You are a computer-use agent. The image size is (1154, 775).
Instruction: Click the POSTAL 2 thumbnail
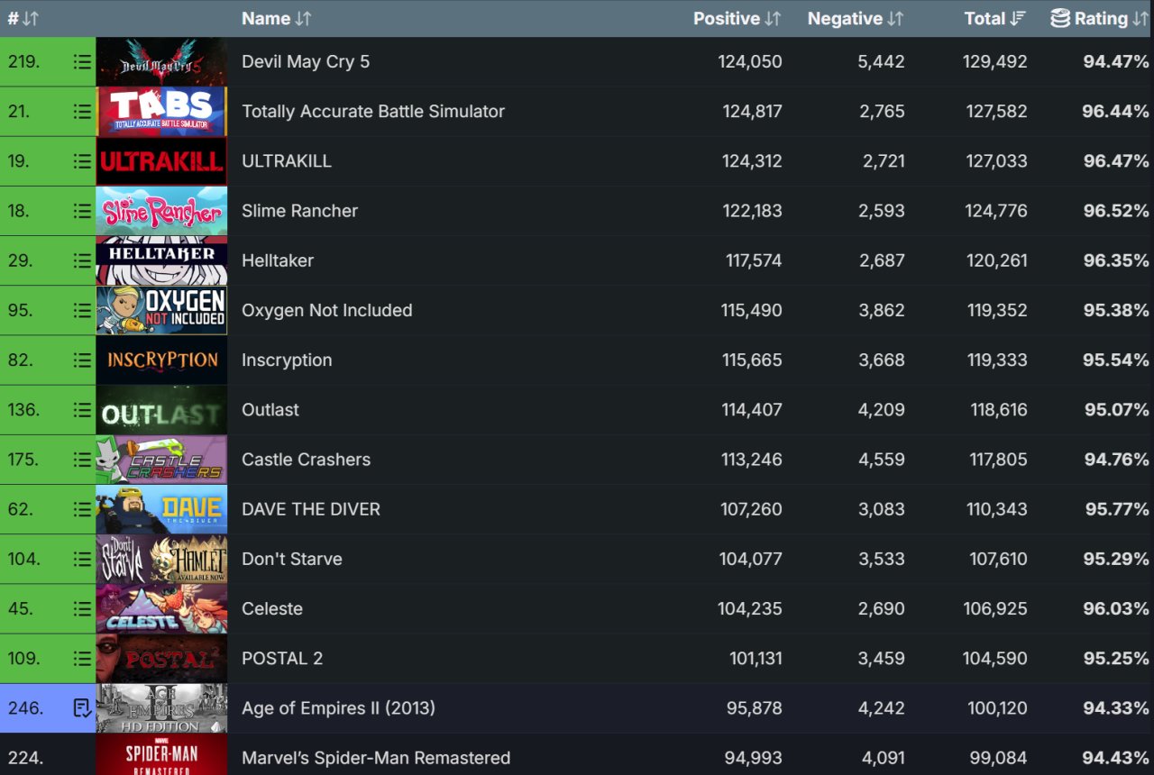pyautogui.click(x=161, y=659)
